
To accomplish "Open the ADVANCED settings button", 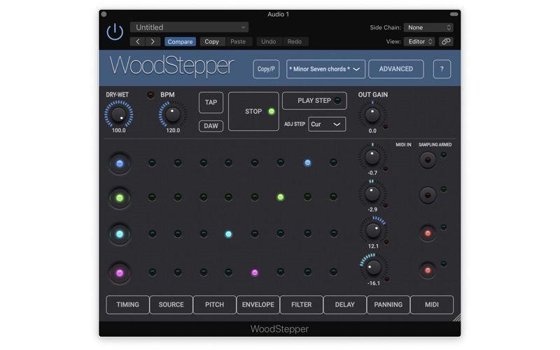I will click(396, 69).
